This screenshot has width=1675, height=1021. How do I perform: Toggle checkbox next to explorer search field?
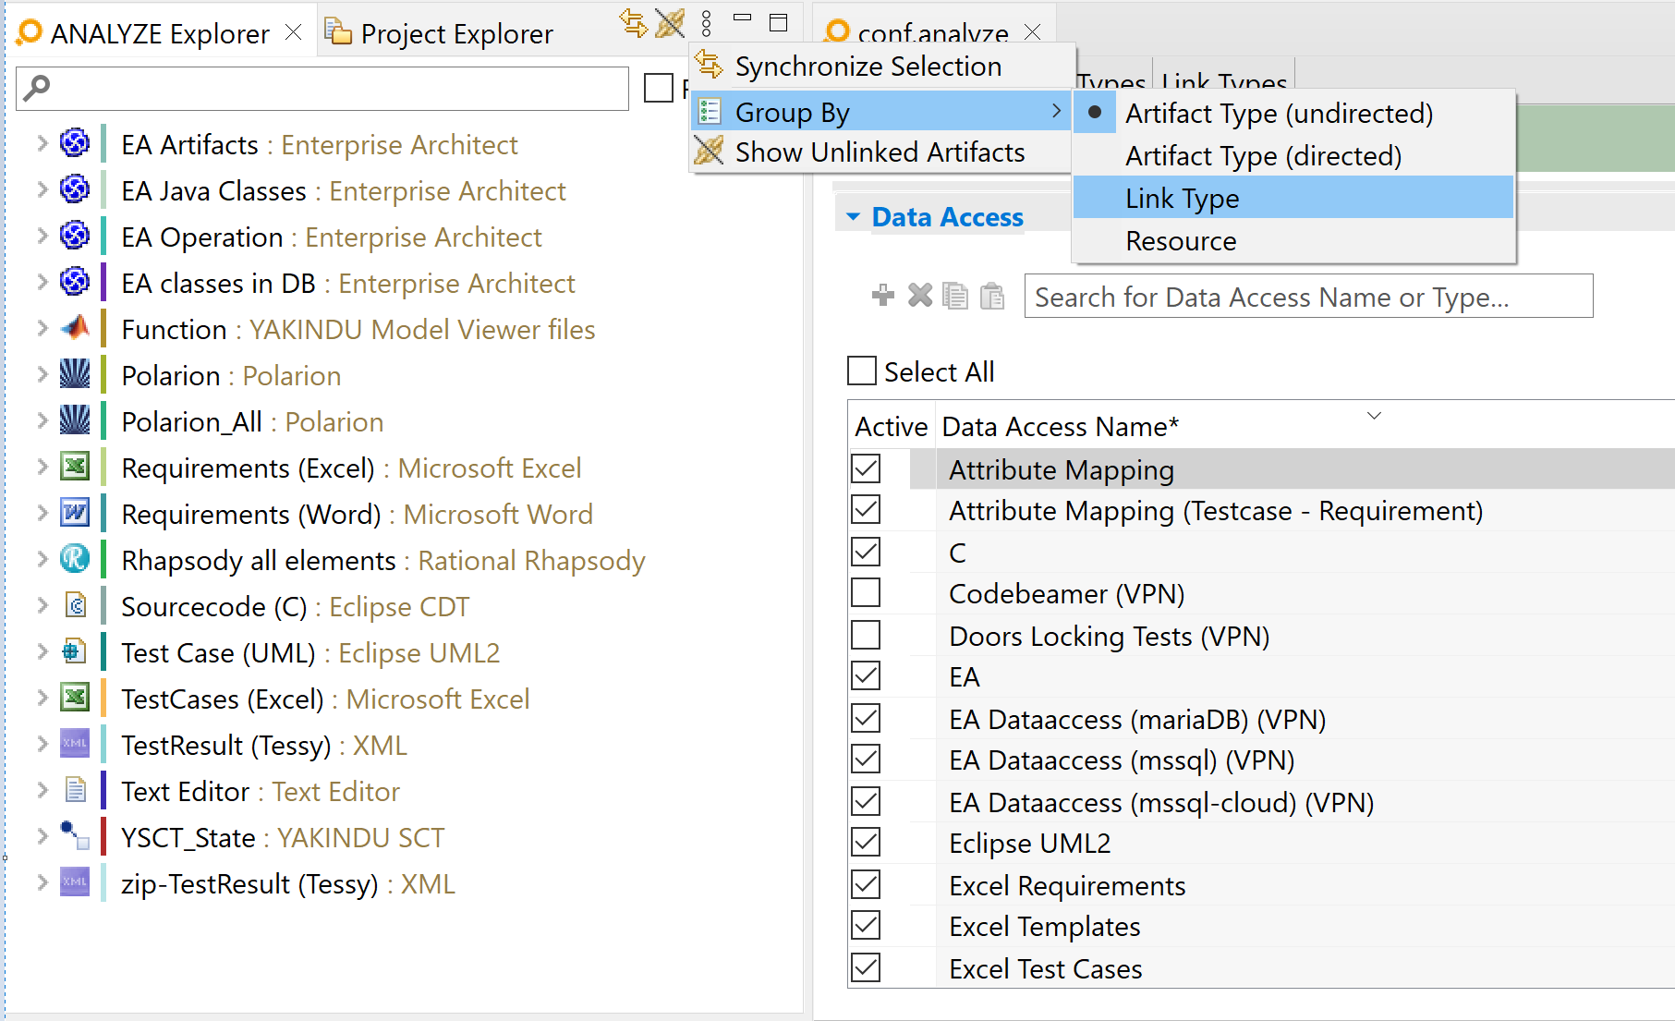click(659, 88)
